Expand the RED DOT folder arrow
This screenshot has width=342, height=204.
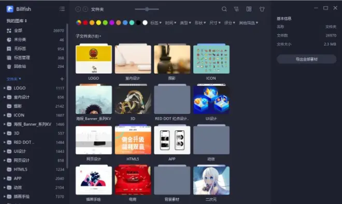4,142
